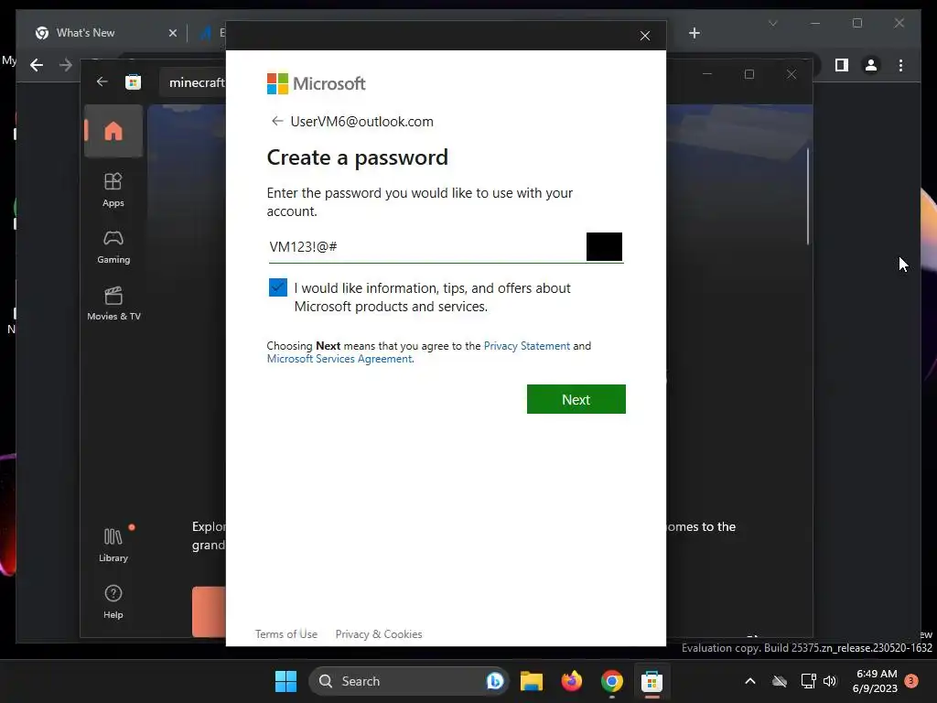937x703 pixels.
Task: Open Google Chrome from taskbar
Action: 611,681
